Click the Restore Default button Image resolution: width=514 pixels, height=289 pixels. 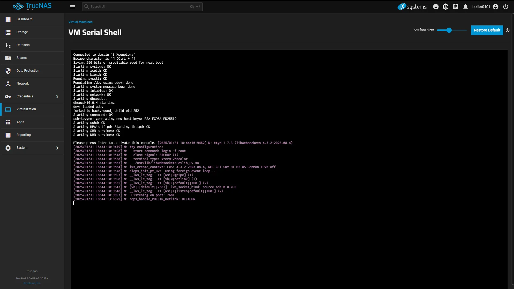coord(487,30)
